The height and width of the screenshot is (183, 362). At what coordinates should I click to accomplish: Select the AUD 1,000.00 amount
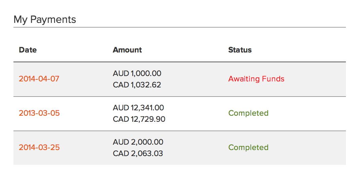click(137, 73)
